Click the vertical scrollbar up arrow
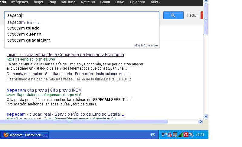The image size is (242, 147). (206, 1)
